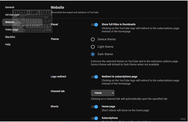Toggle Shorts Subscriptions switch
Screen dimensions: 188x122
[95, 118]
